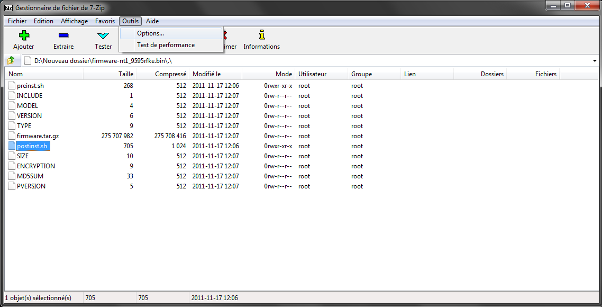The width and height of the screenshot is (602, 307).
Task: Click the 1 024 compressed size value
Action: (x=178, y=146)
